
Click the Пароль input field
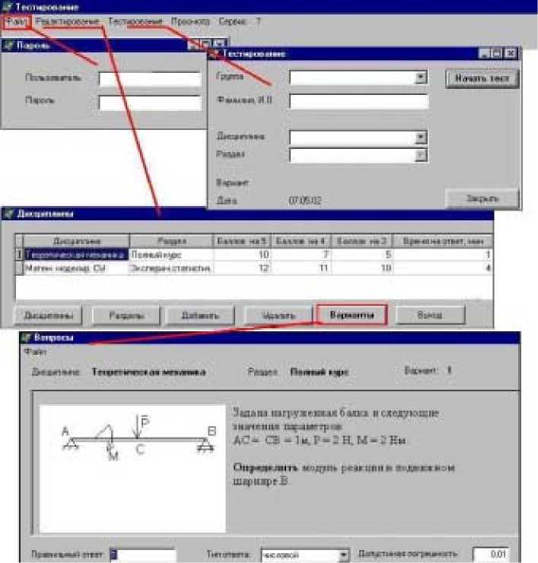(x=150, y=103)
